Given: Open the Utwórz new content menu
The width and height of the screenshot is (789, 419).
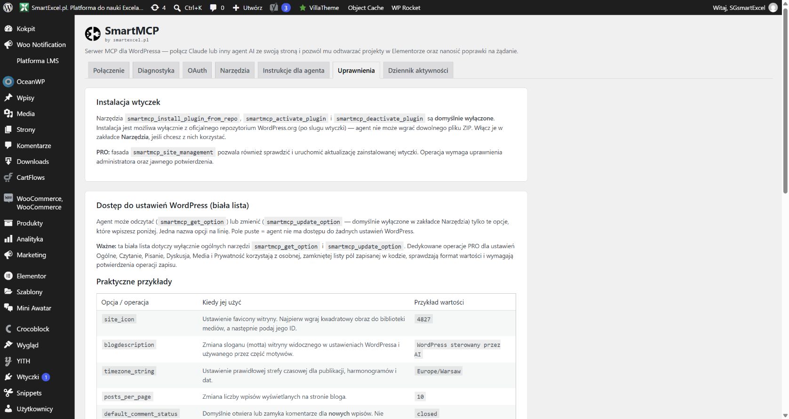Looking at the screenshot, I should [247, 8].
